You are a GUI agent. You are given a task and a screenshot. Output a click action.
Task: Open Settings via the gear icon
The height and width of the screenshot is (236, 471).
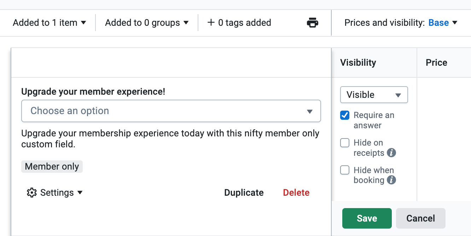(x=32, y=193)
